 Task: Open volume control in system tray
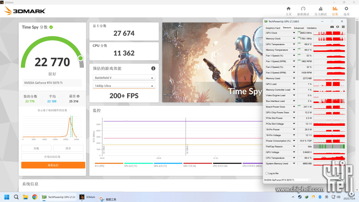(338, 197)
